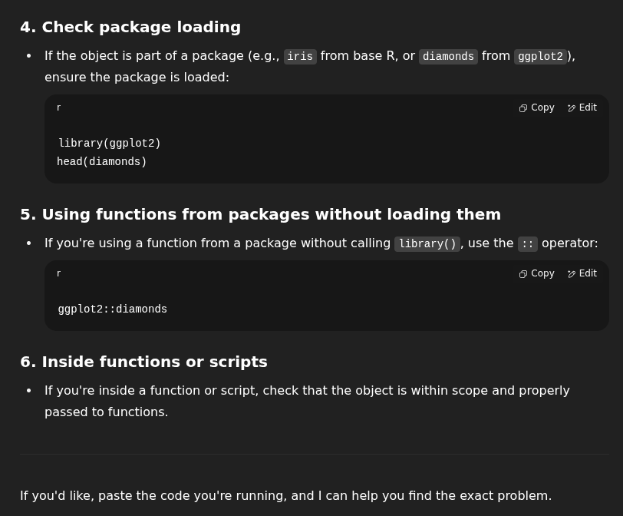
Task: Click the 'Check package loading' heading
Action: [x=130, y=27]
